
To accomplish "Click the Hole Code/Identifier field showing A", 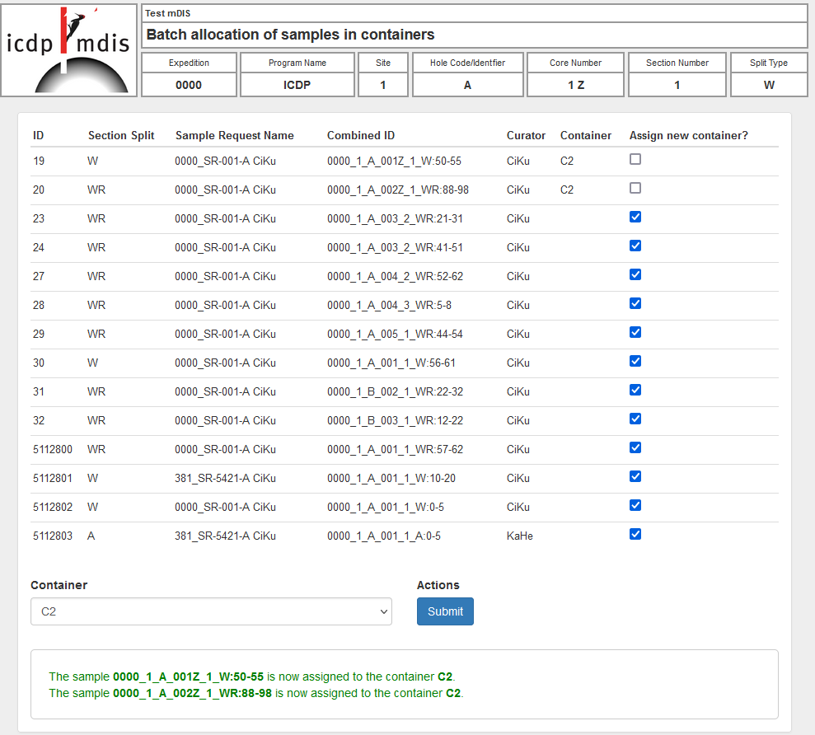I will (467, 83).
